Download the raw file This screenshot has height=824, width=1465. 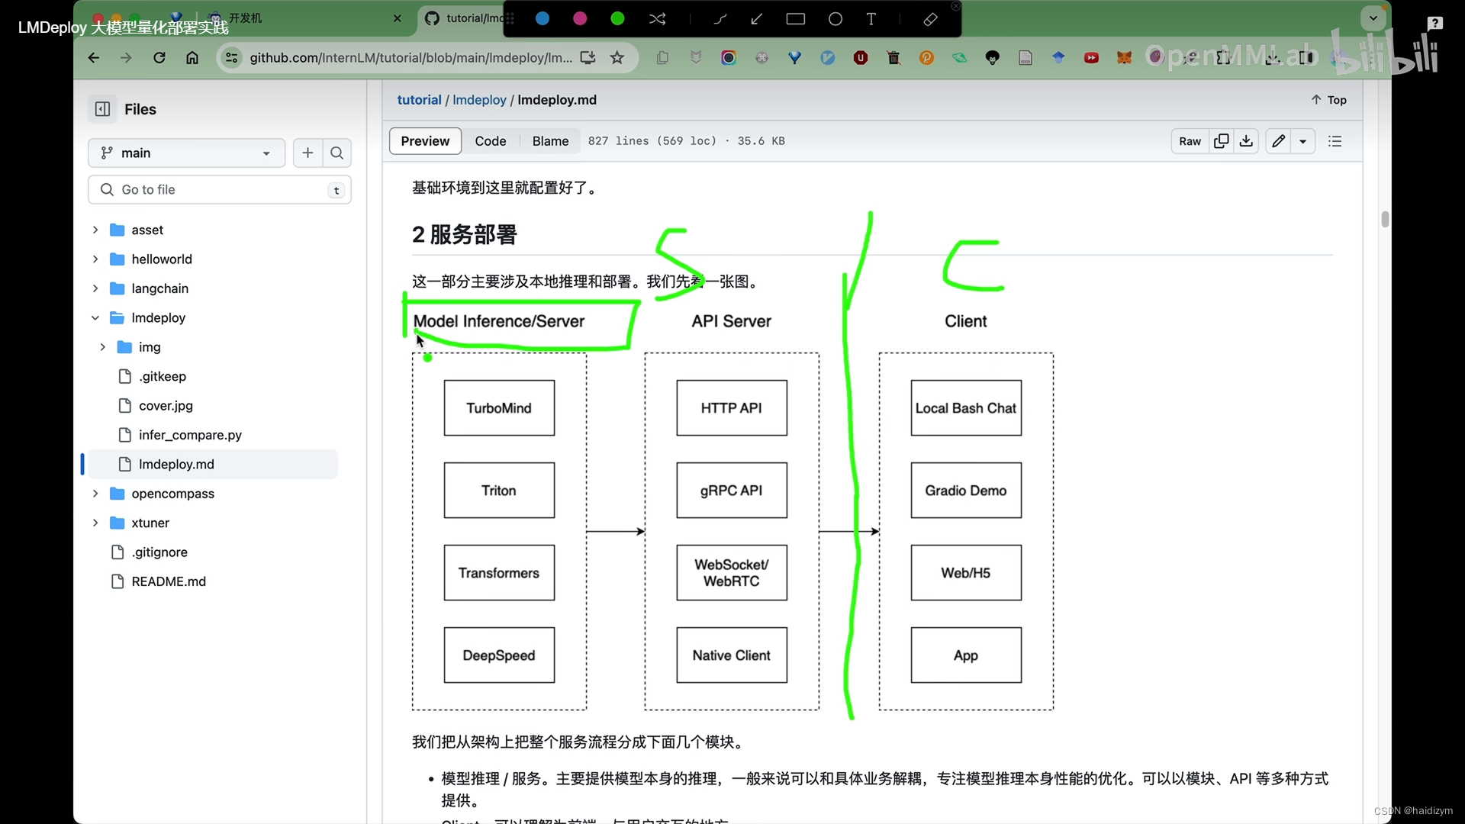click(1246, 141)
